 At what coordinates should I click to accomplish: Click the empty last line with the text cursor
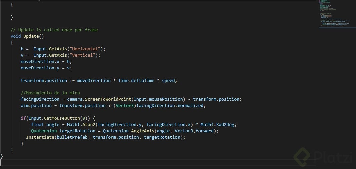tap(159, 162)
